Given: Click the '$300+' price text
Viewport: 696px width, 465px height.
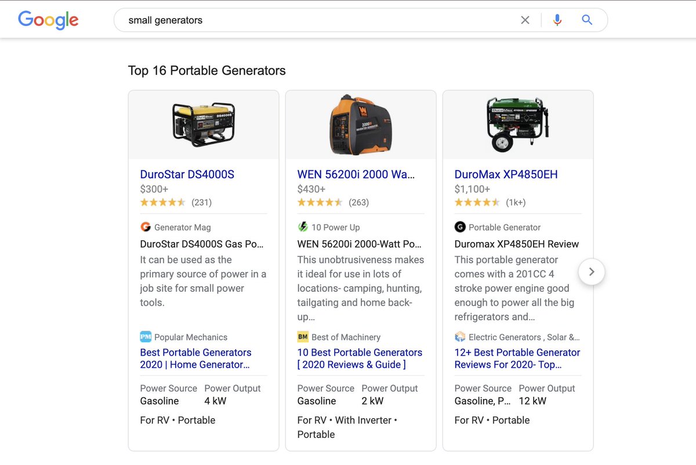Looking at the screenshot, I should click(154, 189).
